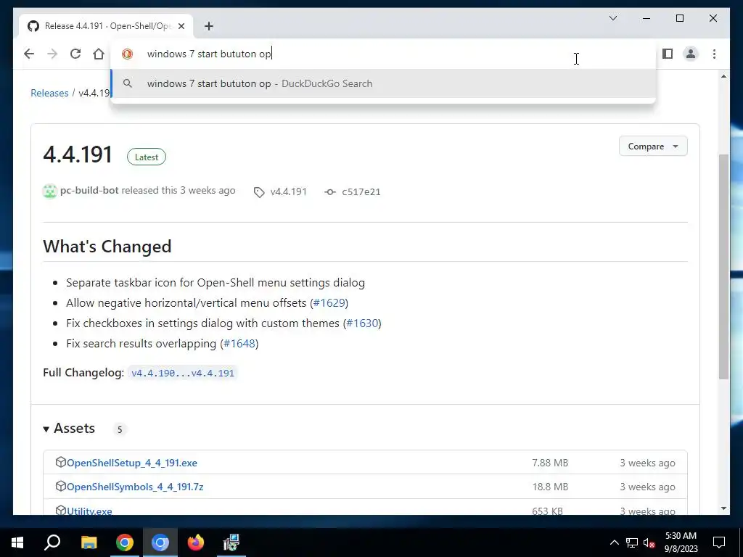The width and height of the screenshot is (743, 557).
Task: Click the network tray icon
Action: [x=632, y=542]
